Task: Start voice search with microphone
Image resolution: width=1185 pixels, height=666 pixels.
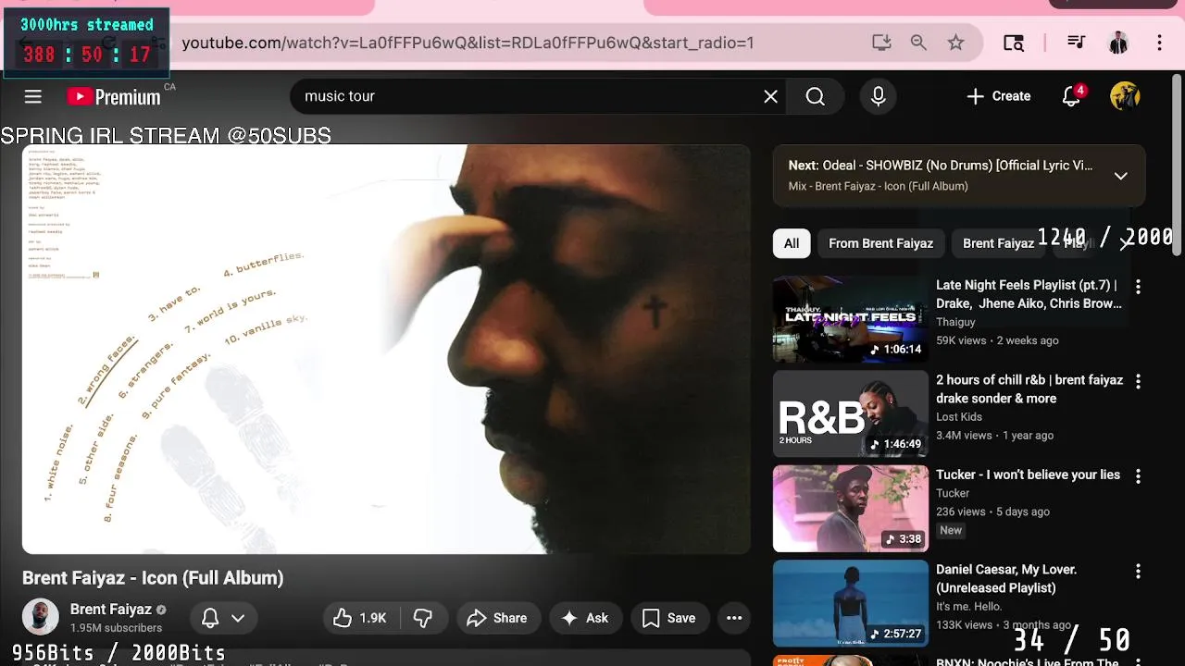Action: click(x=879, y=96)
